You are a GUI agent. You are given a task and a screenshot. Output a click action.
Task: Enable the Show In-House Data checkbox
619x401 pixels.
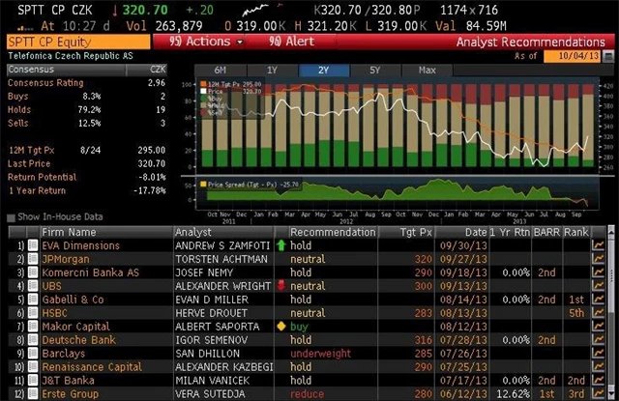tap(11, 216)
